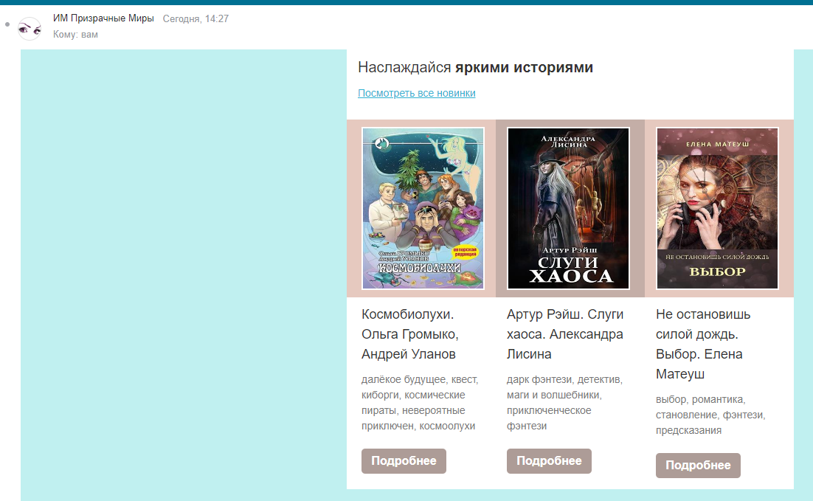This screenshot has width=813, height=501.
Task: Open the Выбор book cover by Елена Матеуш
Action: point(717,208)
